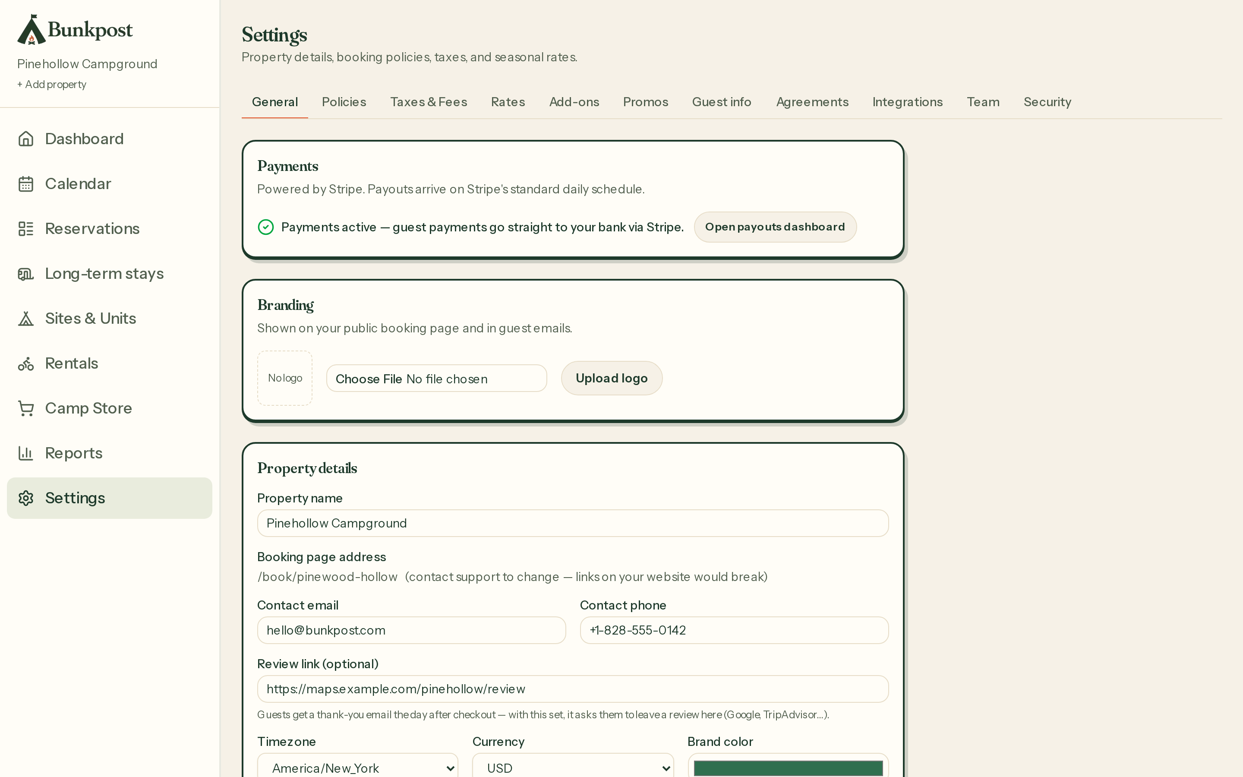The image size is (1243, 777).
Task: Go to Rentals
Action: tap(109, 363)
